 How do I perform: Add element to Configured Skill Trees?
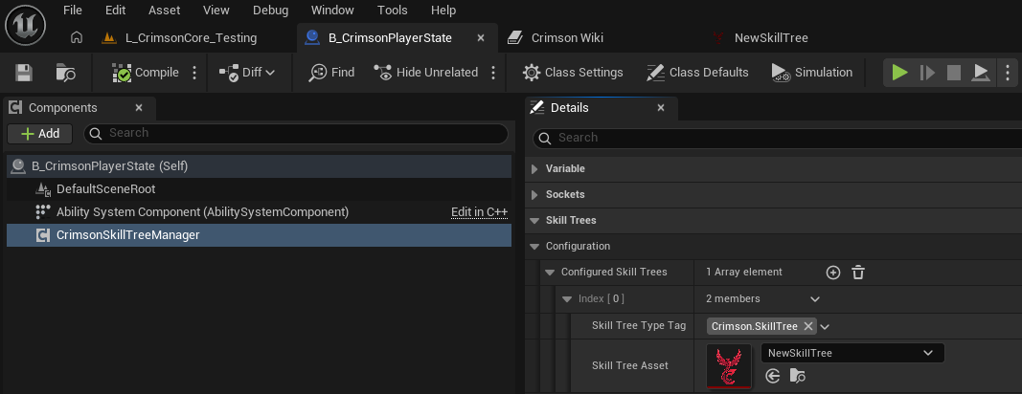point(833,273)
